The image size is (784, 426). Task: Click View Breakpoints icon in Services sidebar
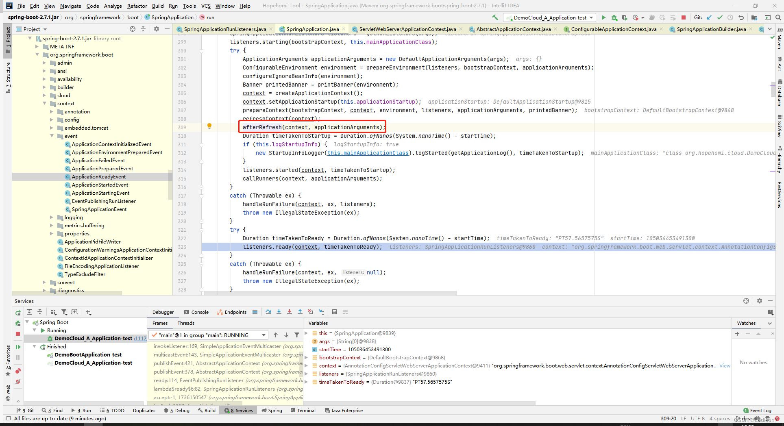(18, 371)
